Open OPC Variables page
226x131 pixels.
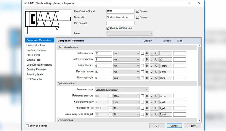point(34,79)
